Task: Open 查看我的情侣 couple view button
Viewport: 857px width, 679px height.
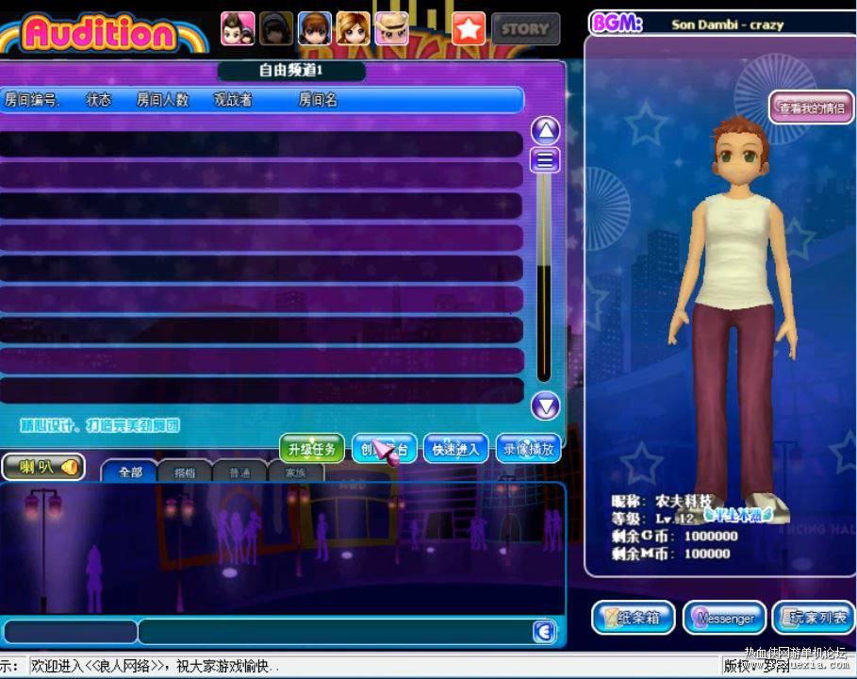Action: (811, 108)
